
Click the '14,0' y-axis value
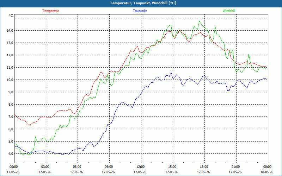(x=10, y=31)
